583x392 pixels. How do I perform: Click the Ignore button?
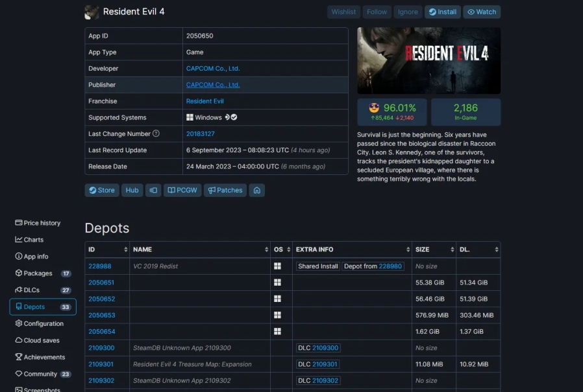[x=408, y=12]
